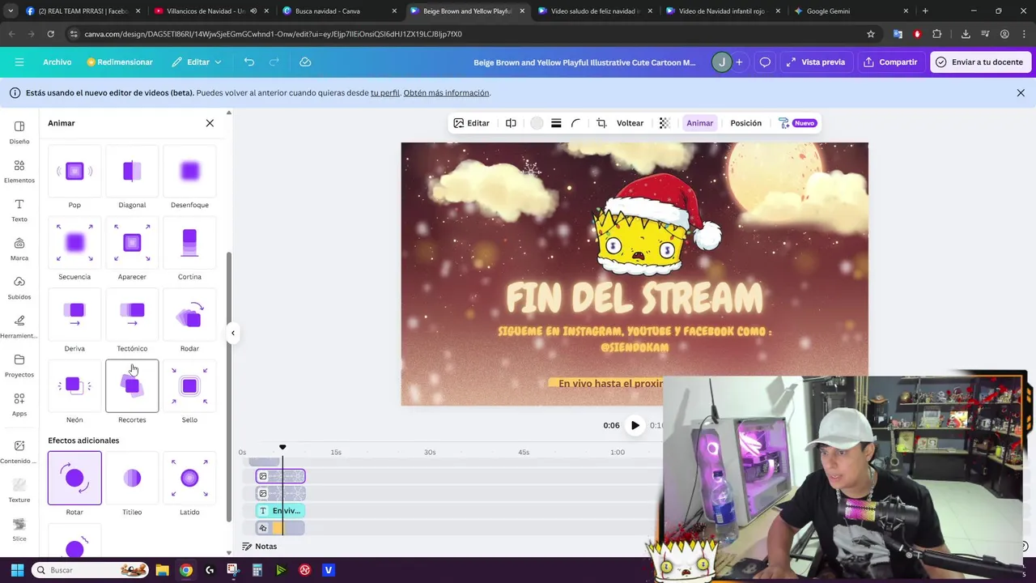This screenshot has width=1036, height=583.
Task: Open the border color swatch
Action: [537, 123]
